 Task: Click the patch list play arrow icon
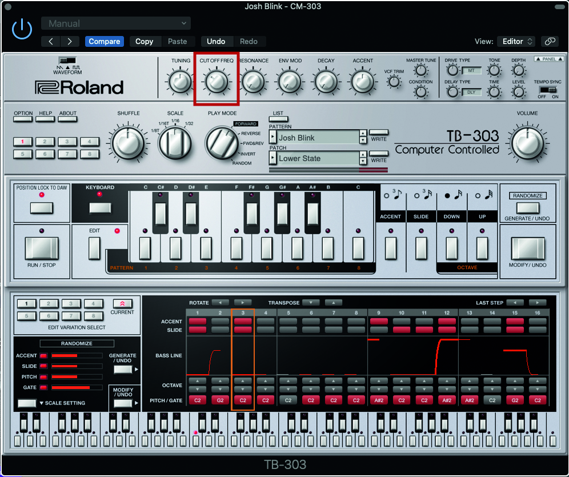coord(273,158)
